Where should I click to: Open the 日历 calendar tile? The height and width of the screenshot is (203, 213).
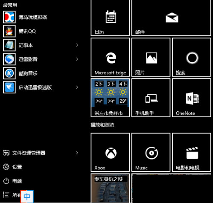pos(110,17)
